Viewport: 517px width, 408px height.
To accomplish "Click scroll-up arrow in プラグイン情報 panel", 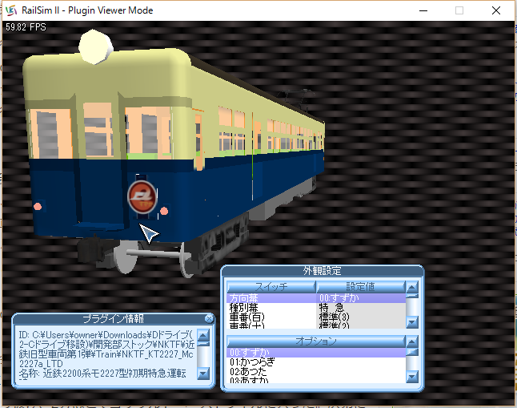I will [203, 335].
